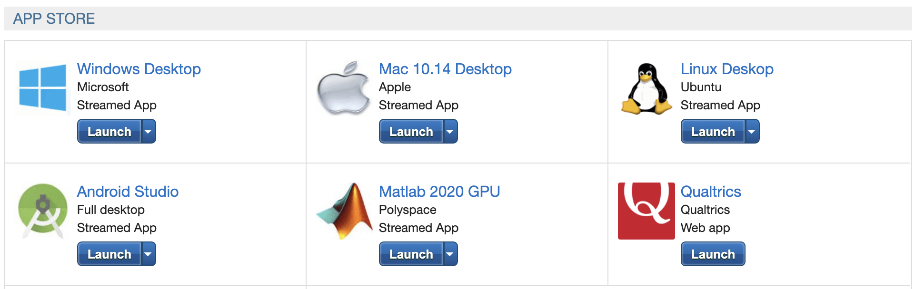Open the Qualtrics title link
The width and height of the screenshot is (915, 289).
coord(711,192)
